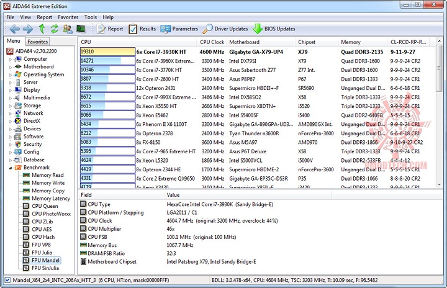The image size is (447, 288).
Task: Select the Software icon in the tree
Action: click(x=17, y=137)
